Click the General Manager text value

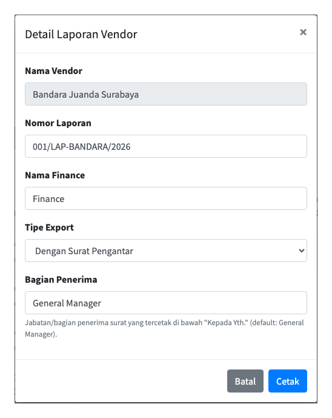pos(67,303)
